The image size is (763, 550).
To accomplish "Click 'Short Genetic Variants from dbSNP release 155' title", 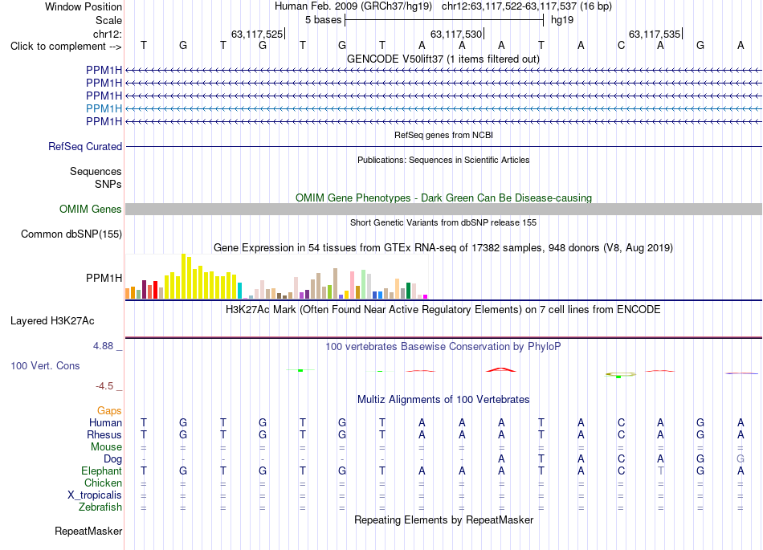I will pos(443,222).
